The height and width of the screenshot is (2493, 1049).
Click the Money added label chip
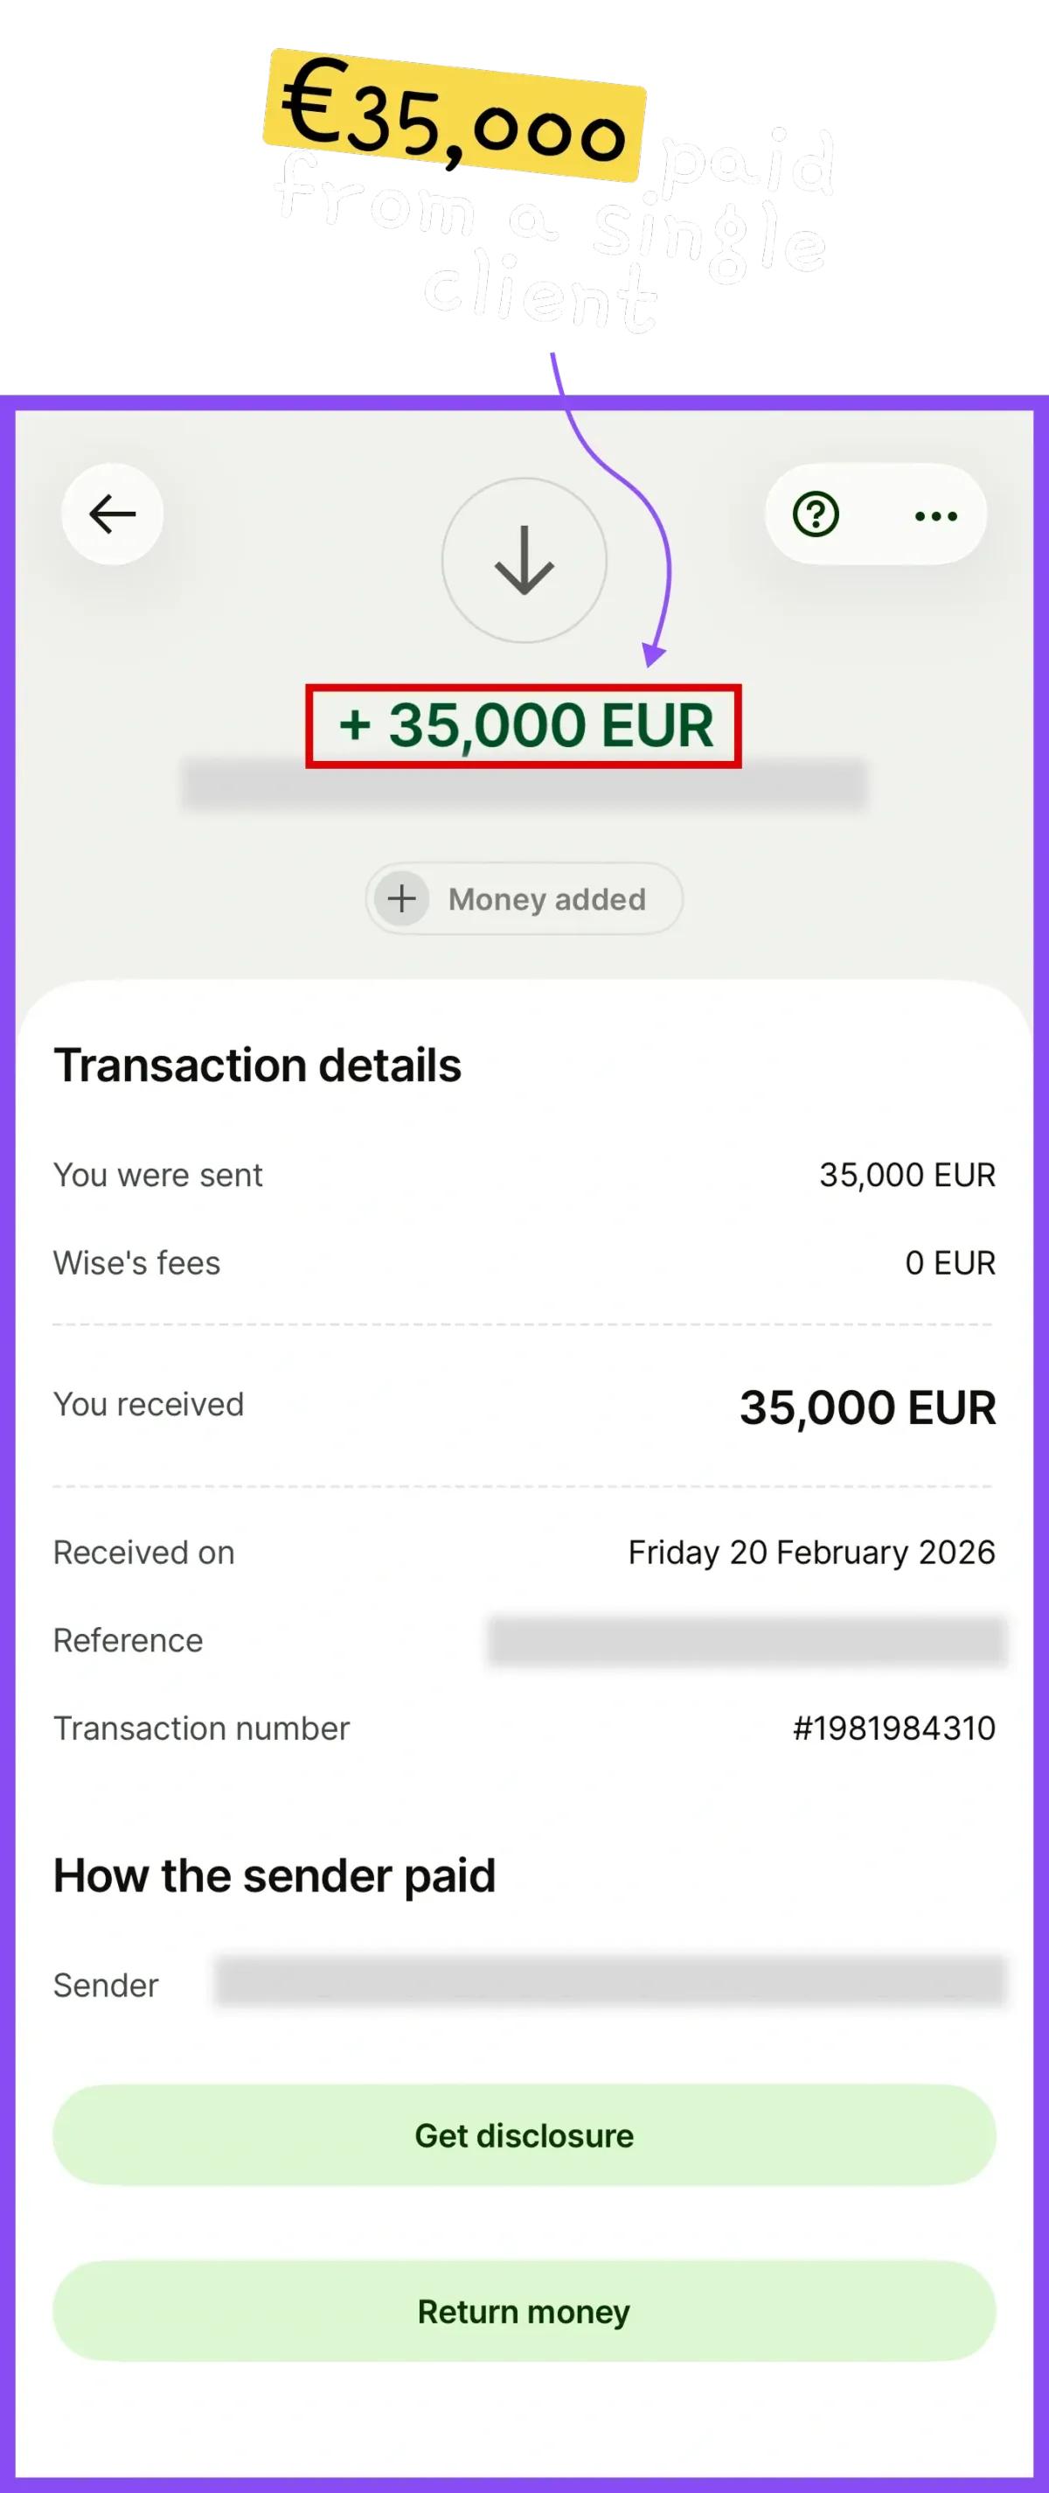[524, 898]
